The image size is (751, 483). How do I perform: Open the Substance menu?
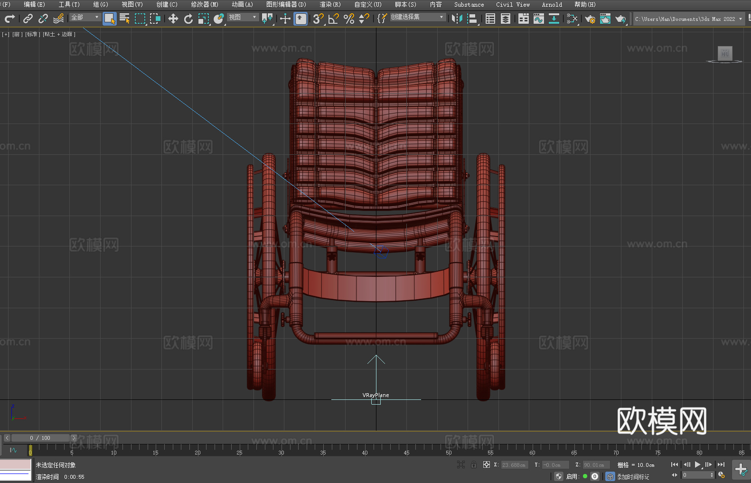pos(469,5)
